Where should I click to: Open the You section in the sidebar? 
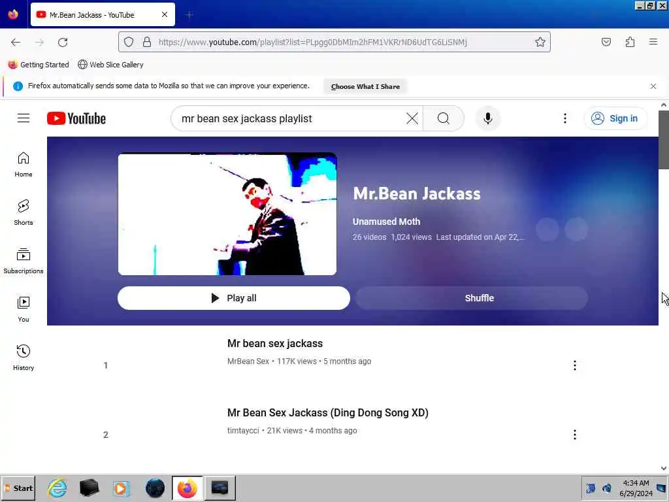coord(24,309)
